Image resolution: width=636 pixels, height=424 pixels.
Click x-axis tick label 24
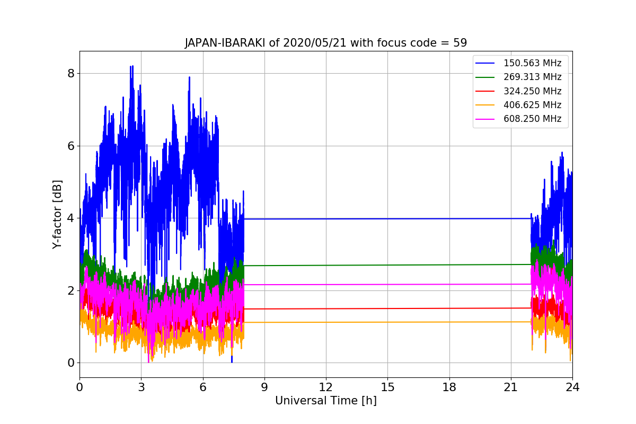coord(572,387)
